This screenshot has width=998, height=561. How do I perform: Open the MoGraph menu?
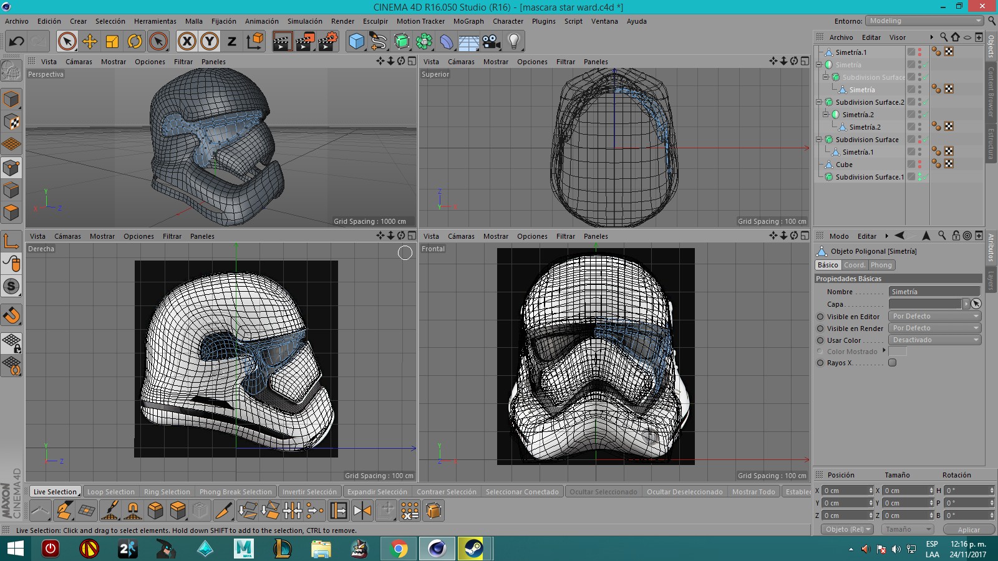point(468,21)
